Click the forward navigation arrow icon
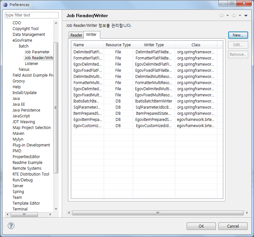Image resolution: width=254 pixels, height=237 pixels. pyautogui.click(x=234, y=16)
